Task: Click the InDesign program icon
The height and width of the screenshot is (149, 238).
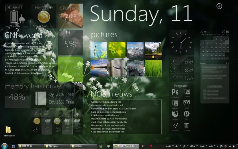Action: click(x=175, y=104)
